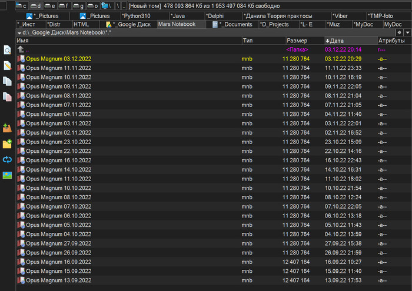Image resolution: width=412 pixels, height=291 pixels.
Task: Click the View file icon in left sidebar
Action: click(x=7, y=51)
